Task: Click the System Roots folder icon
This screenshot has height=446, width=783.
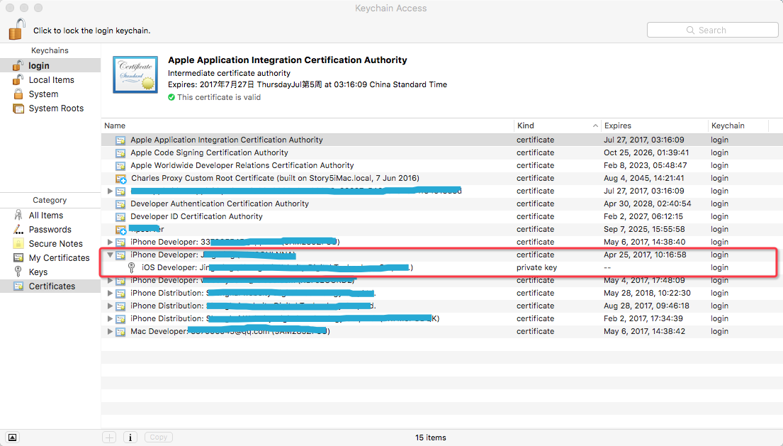Action: click(18, 108)
